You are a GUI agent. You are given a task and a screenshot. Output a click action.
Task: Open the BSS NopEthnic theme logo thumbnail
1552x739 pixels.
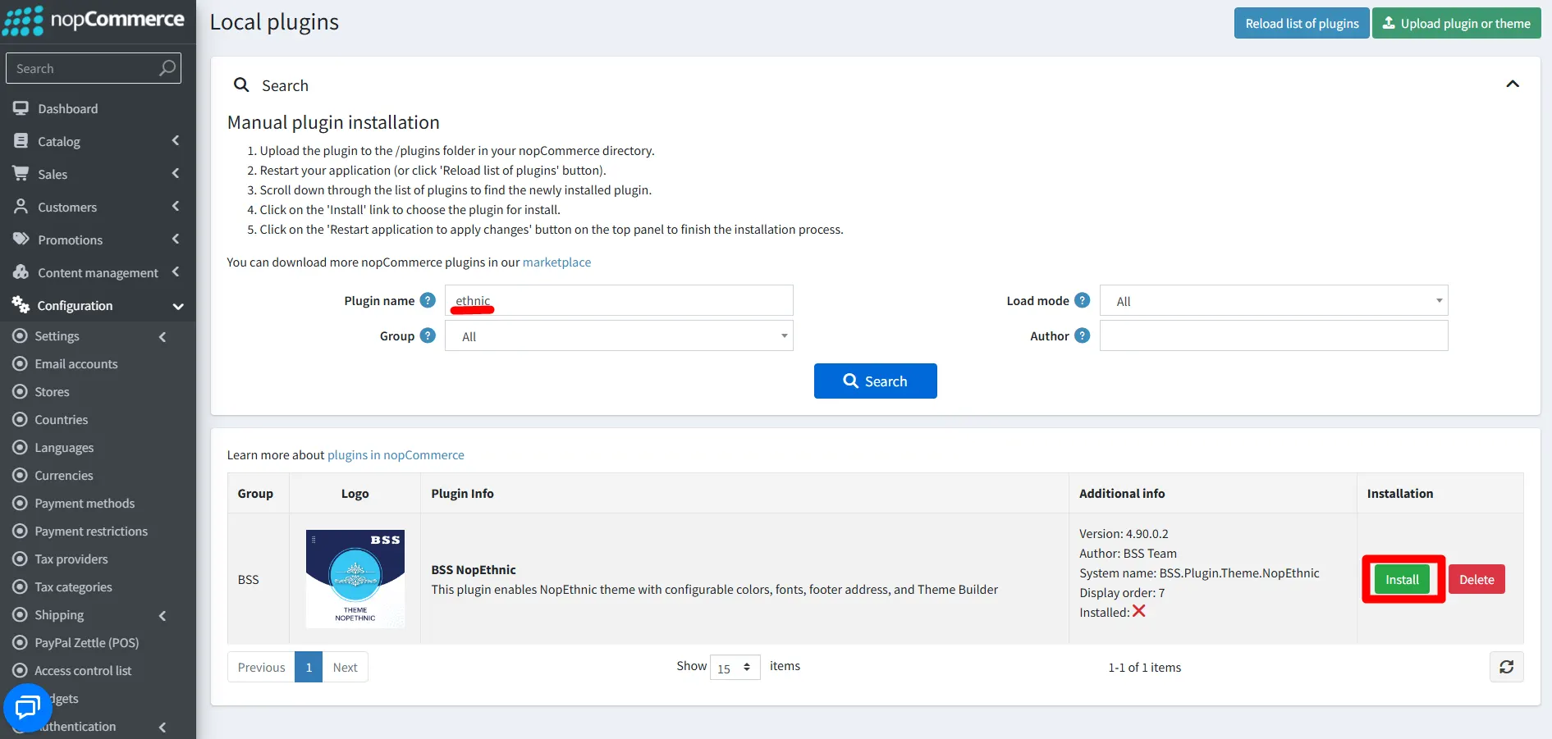coord(355,579)
